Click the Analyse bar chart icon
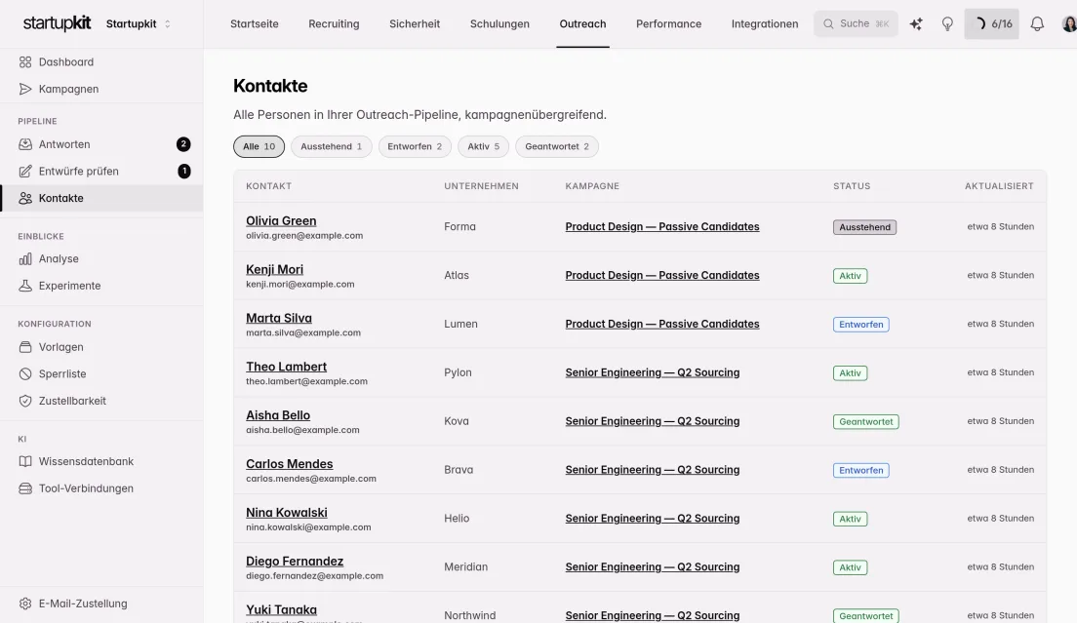Viewport: 1077px width, 623px height. (x=25, y=258)
